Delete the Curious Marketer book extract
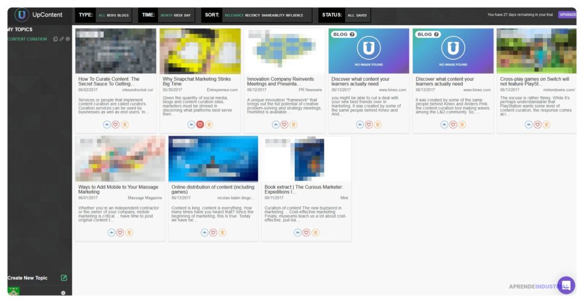The height and width of the screenshot is (303, 584). [315, 232]
